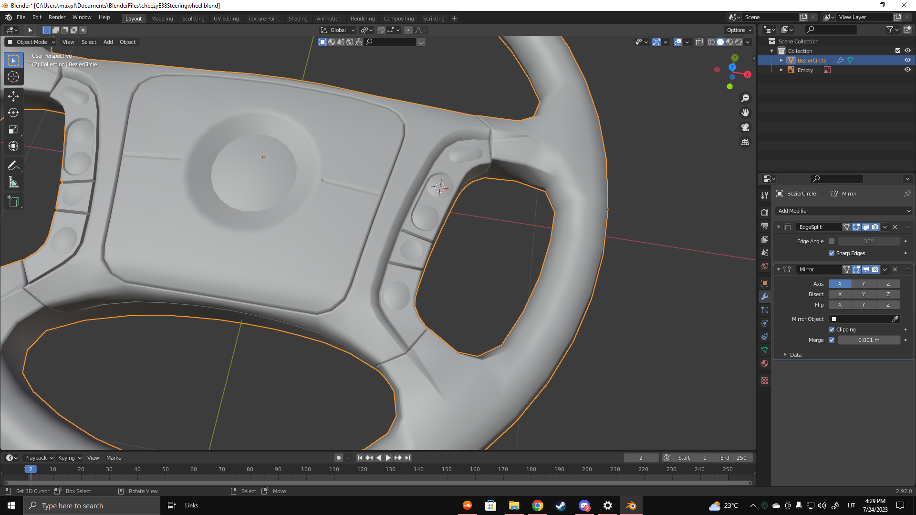Enable Mirror axis Y button
The image size is (916, 515).
click(863, 284)
